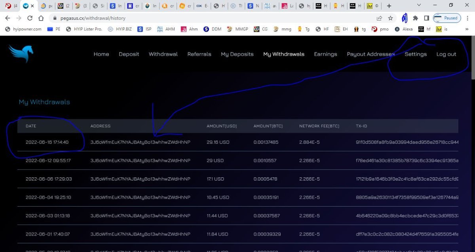
Task: Go to the Earnings page
Action: [325, 54]
